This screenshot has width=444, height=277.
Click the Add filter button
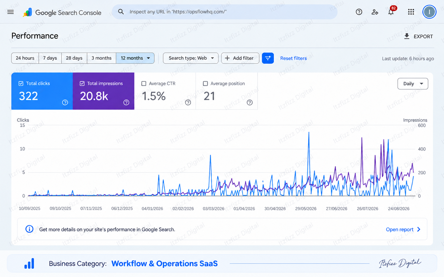(240, 58)
